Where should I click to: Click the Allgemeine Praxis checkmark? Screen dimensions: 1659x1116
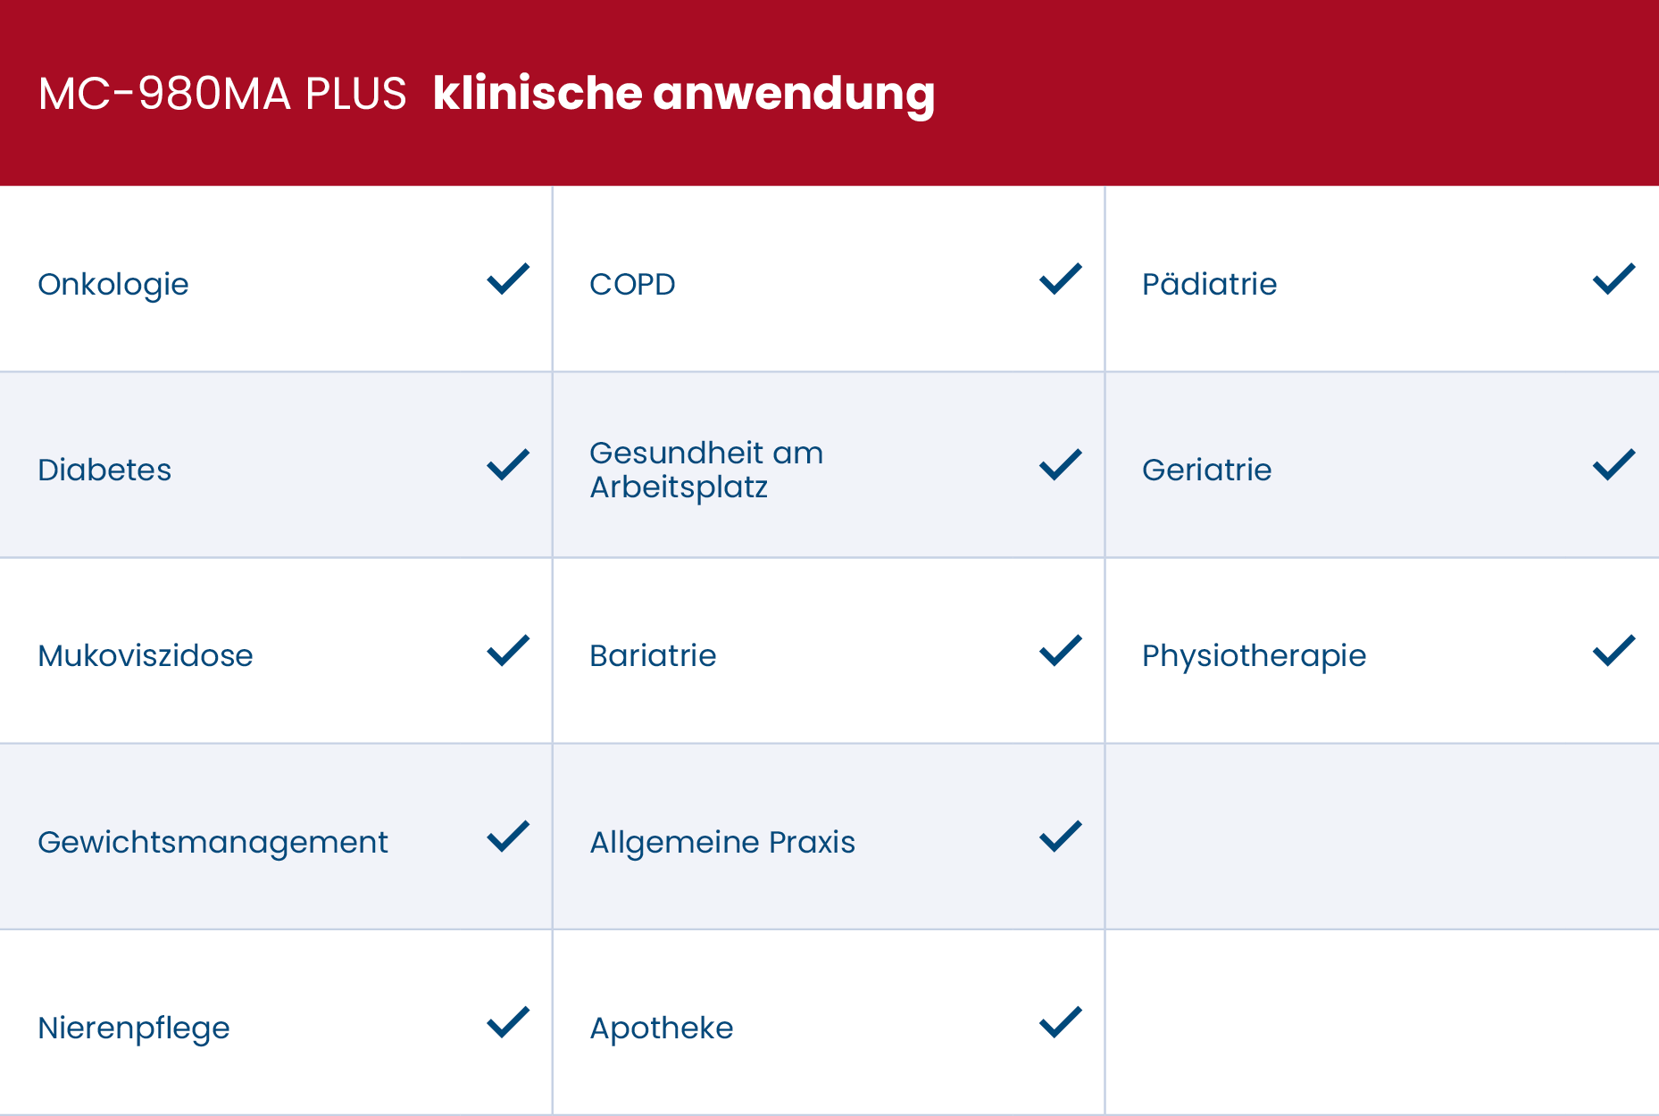click(1061, 837)
